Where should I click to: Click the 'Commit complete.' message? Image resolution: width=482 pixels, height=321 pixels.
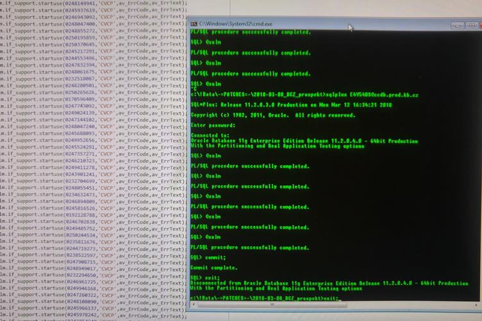[x=214, y=268]
